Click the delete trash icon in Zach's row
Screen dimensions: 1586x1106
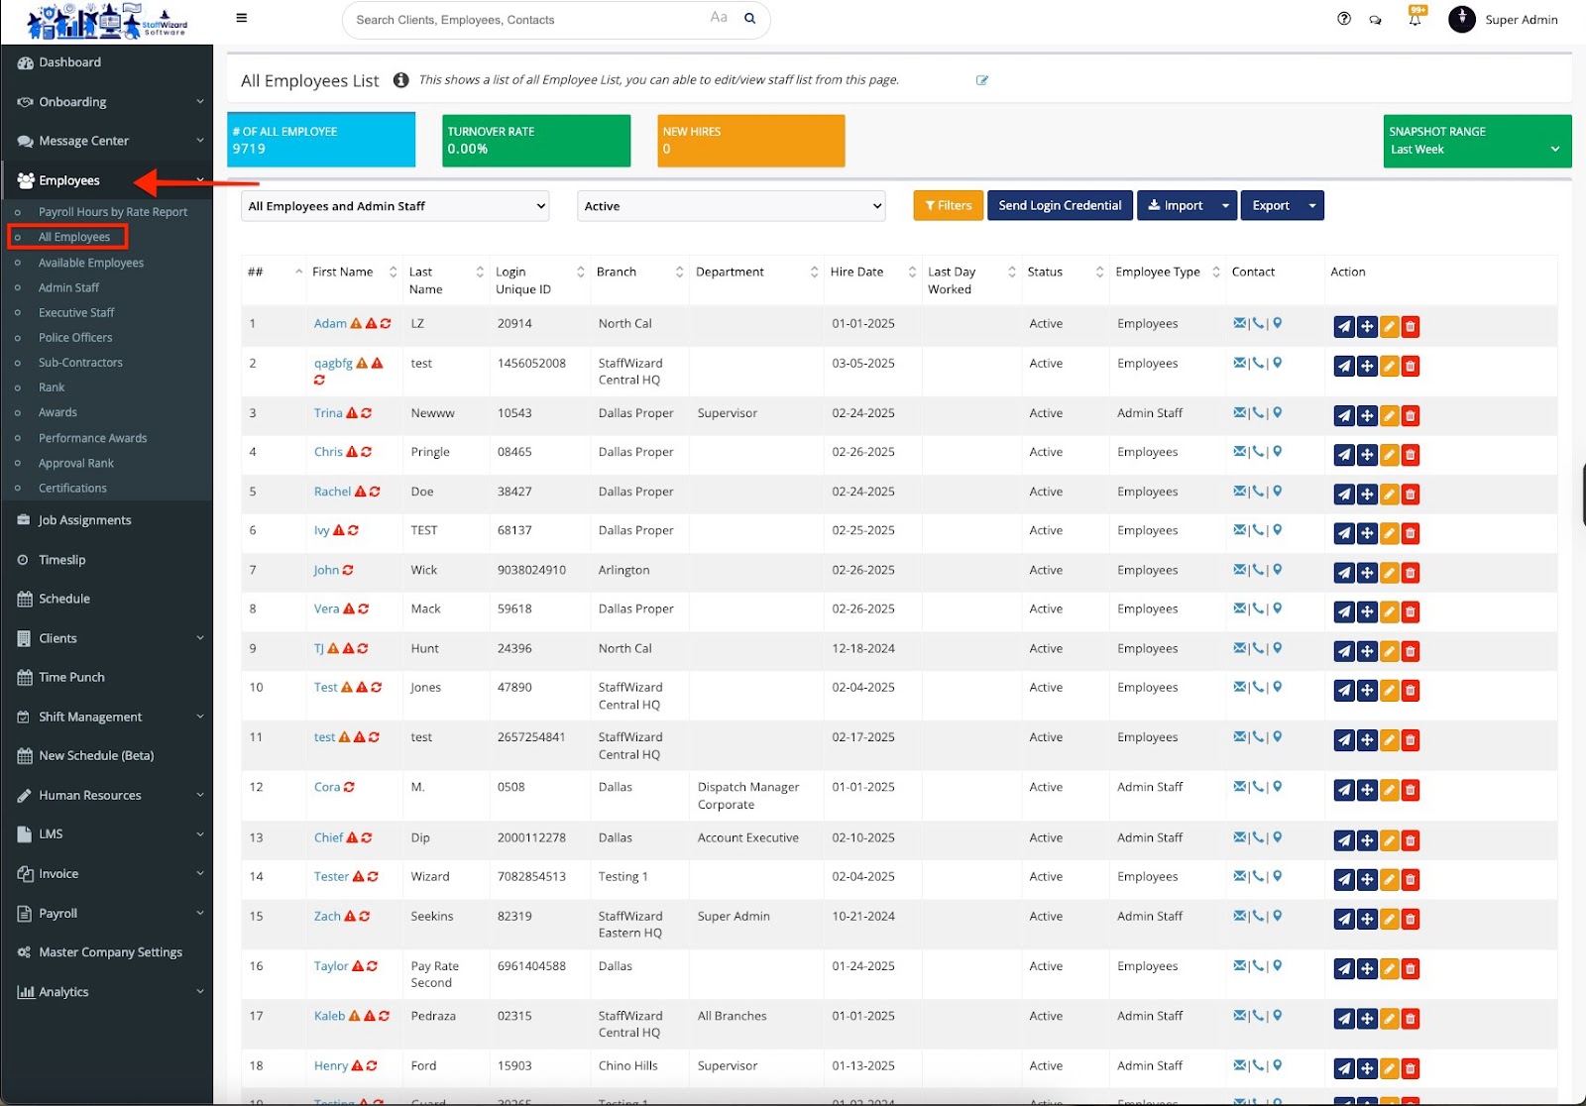point(1411,920)
